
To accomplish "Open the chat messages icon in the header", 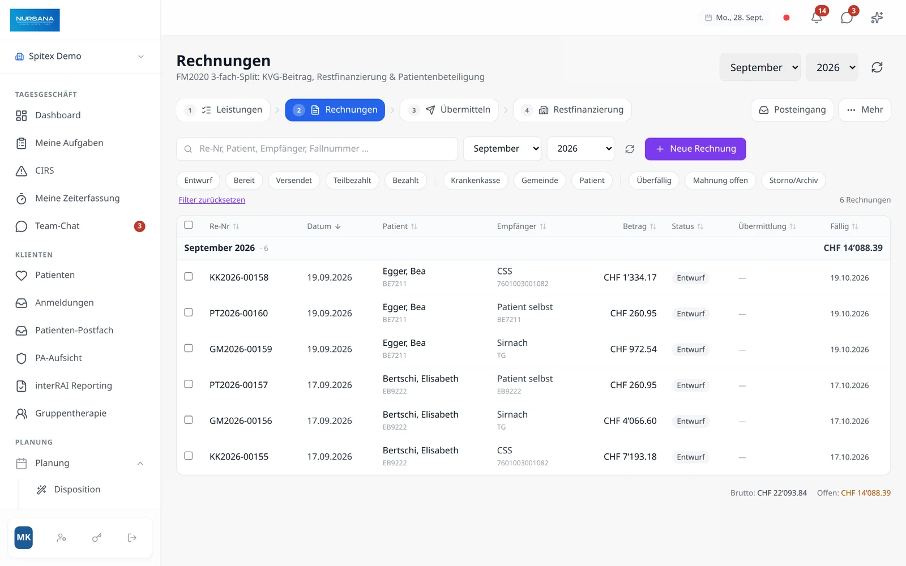I will click(847, 18).
